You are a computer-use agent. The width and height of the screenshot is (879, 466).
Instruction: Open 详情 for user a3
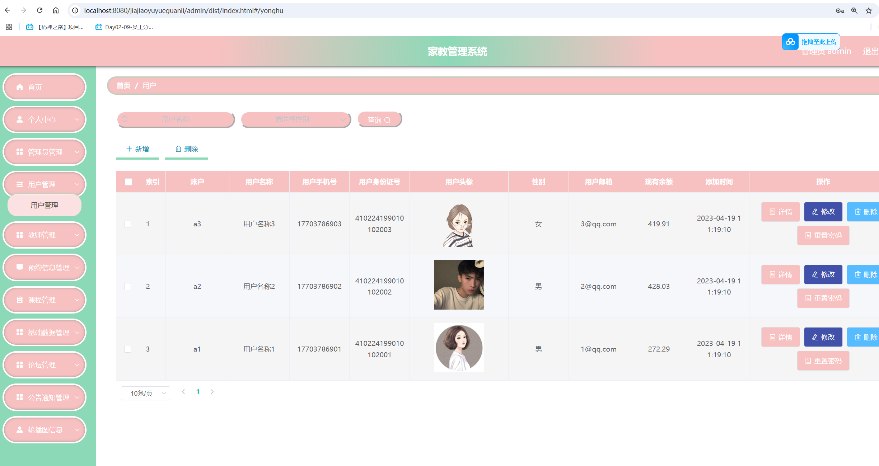click(780, 212)
